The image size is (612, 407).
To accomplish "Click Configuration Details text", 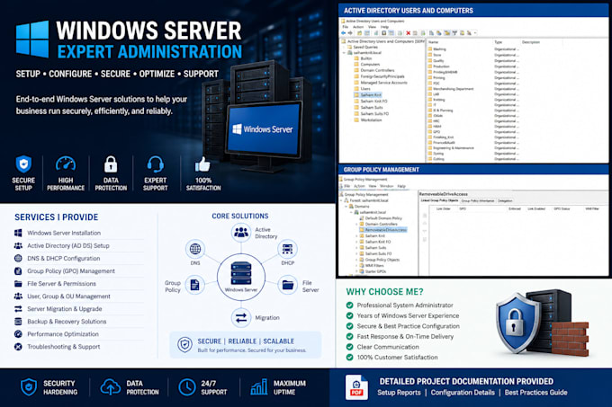I will [x=463, y=393].
